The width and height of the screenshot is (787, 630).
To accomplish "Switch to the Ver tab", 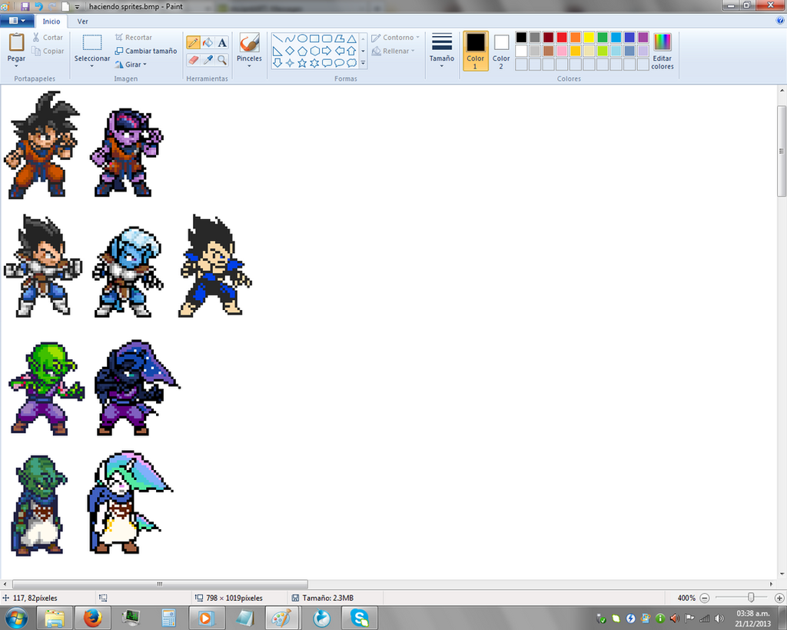I will point(82,21).
